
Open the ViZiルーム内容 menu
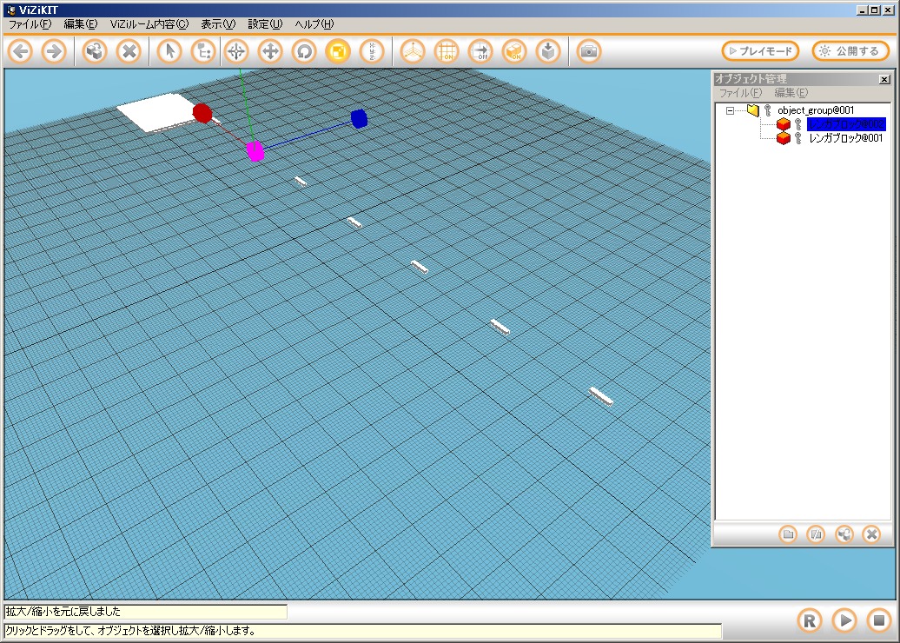[x=149, y=24]
